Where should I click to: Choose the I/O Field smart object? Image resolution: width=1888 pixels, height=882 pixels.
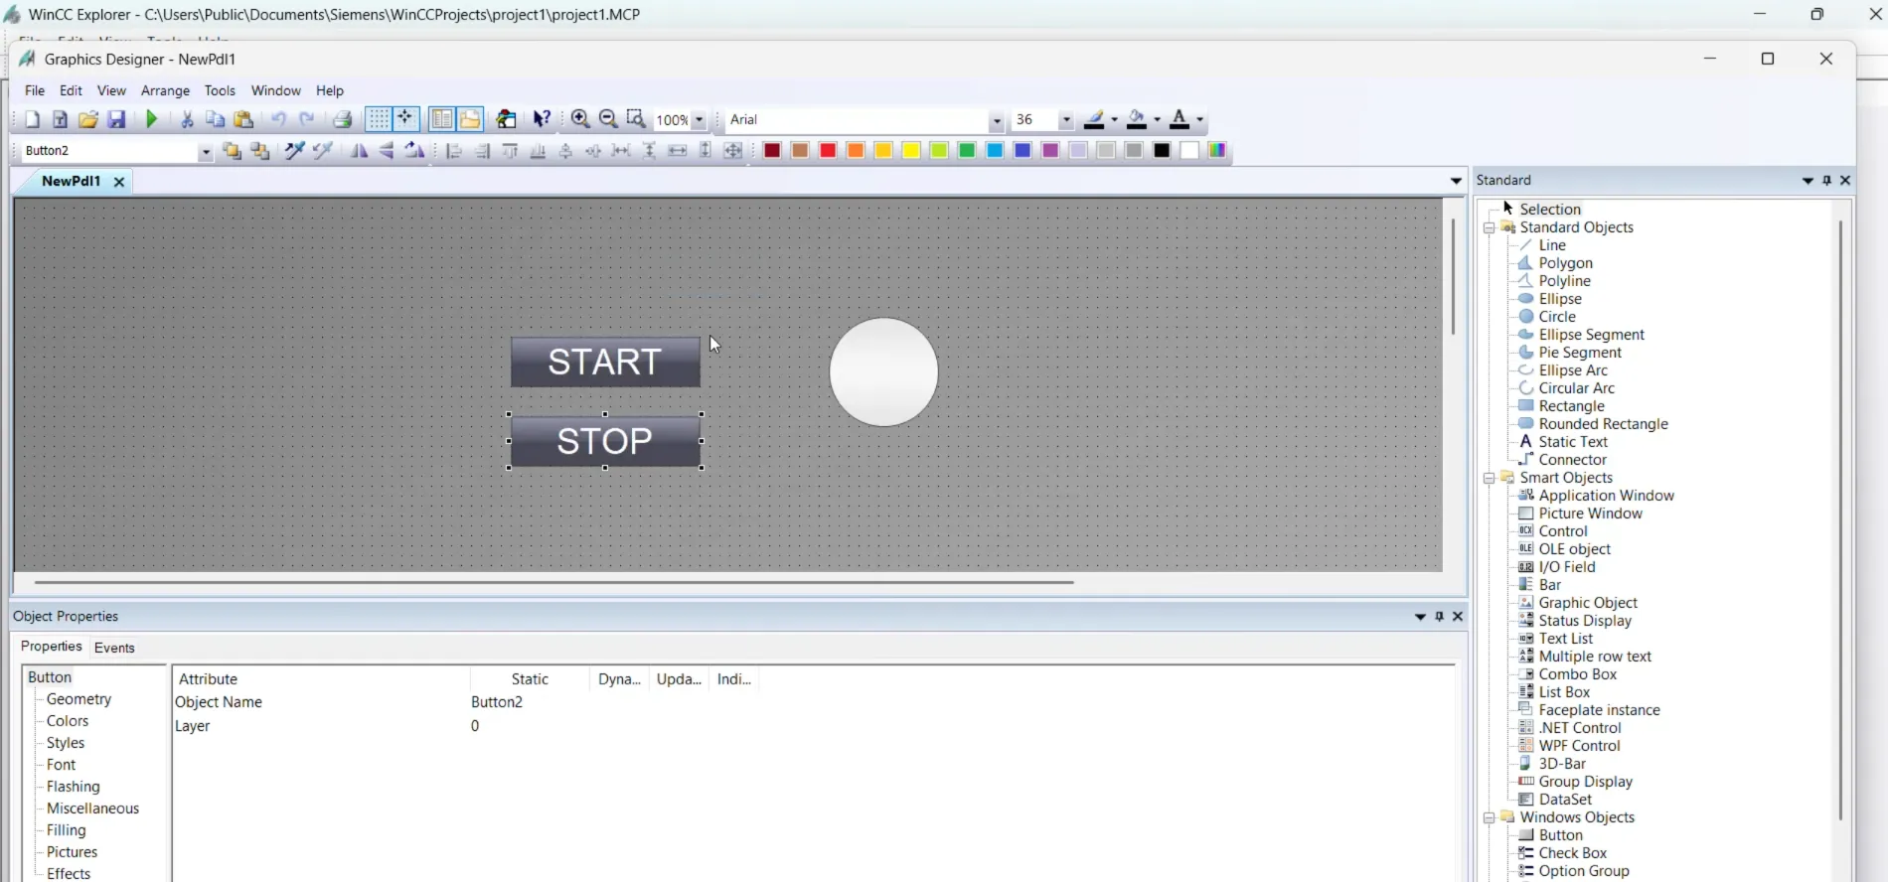(1566, 567)
